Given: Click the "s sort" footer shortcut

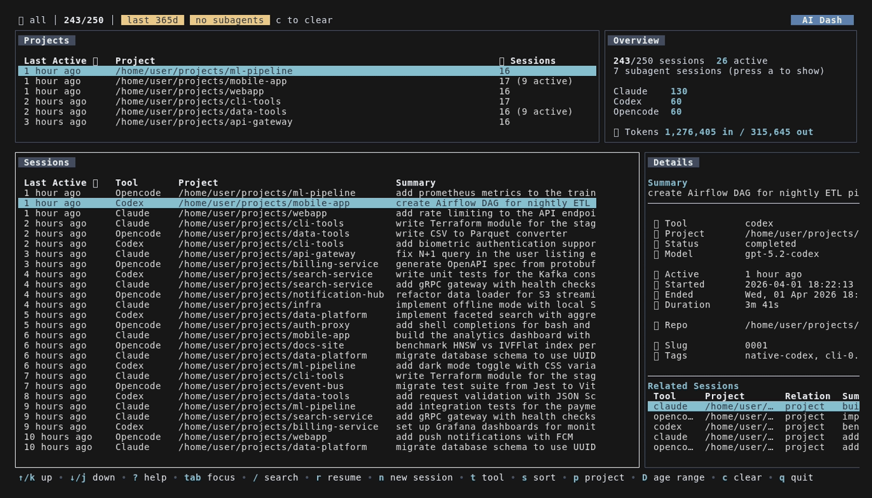Looking at the screenshot, I should click(x=539, y=477).
